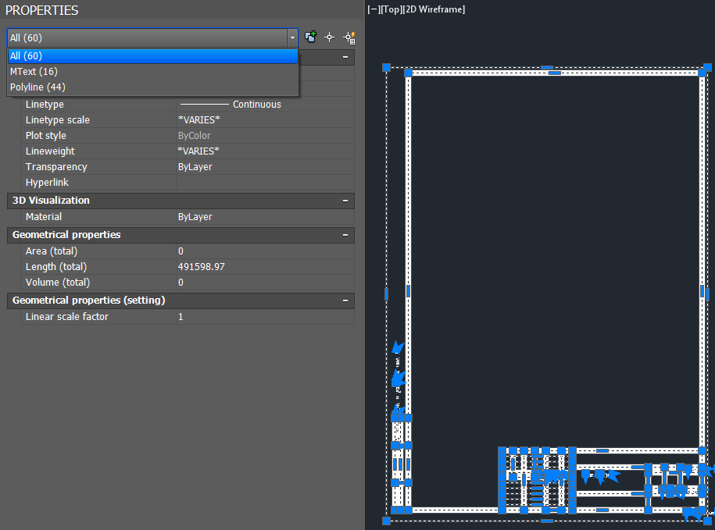Image resolution: width=715 pixels, height=530 pixels.
Task: Click Material ByLayer value
Action: click(265, 217)
